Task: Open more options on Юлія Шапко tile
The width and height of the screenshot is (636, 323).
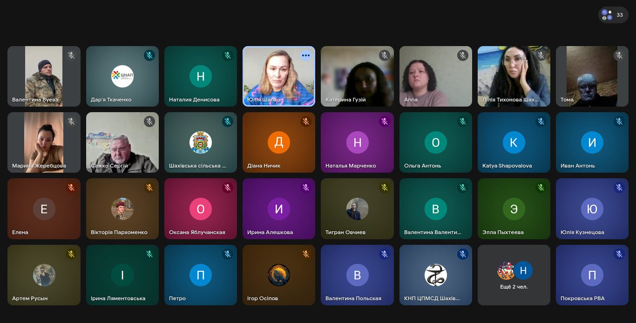Action: coord(305,55)
